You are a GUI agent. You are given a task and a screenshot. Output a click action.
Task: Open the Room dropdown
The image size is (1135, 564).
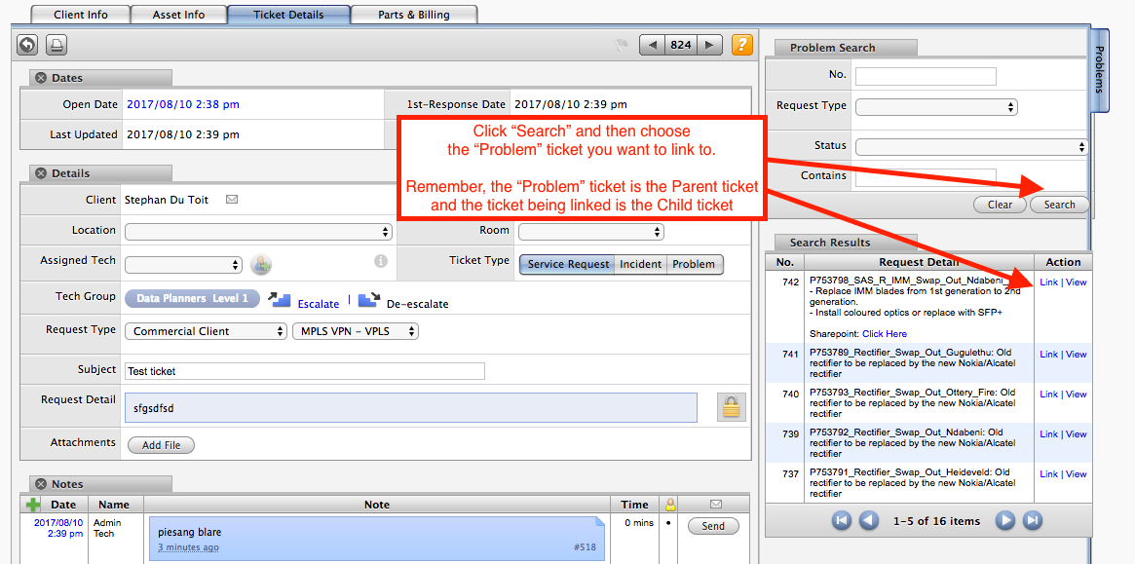tap(590, 232)
